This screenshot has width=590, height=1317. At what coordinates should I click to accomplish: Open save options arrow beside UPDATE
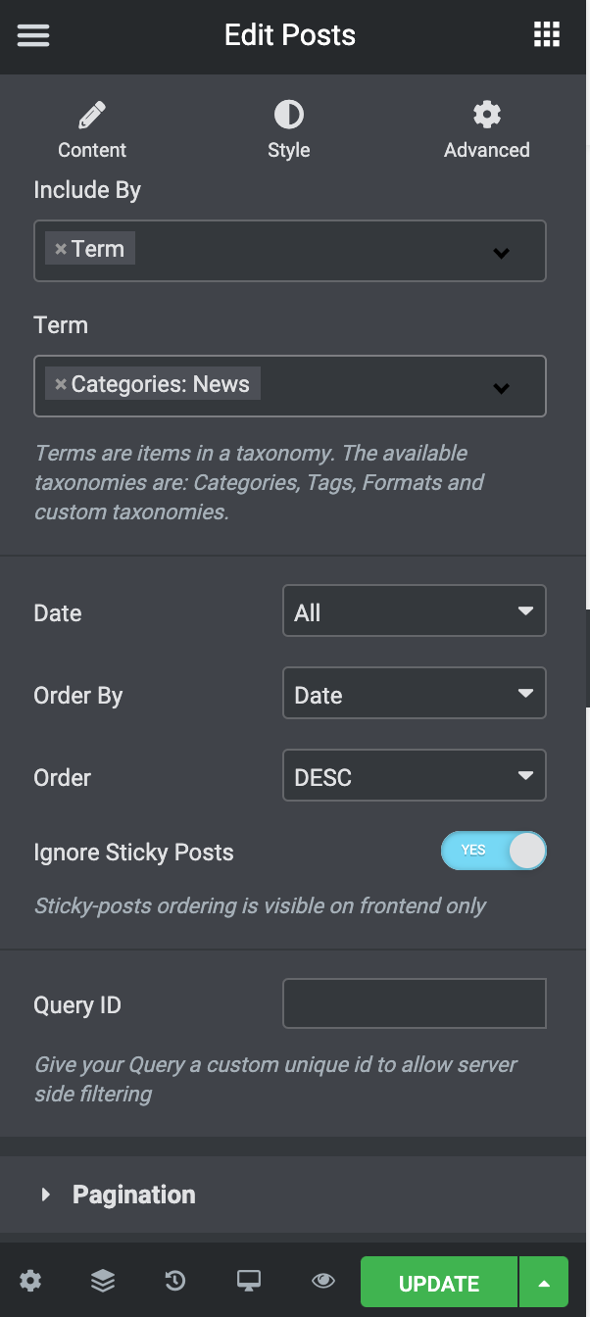click(x=544, y=1283)
